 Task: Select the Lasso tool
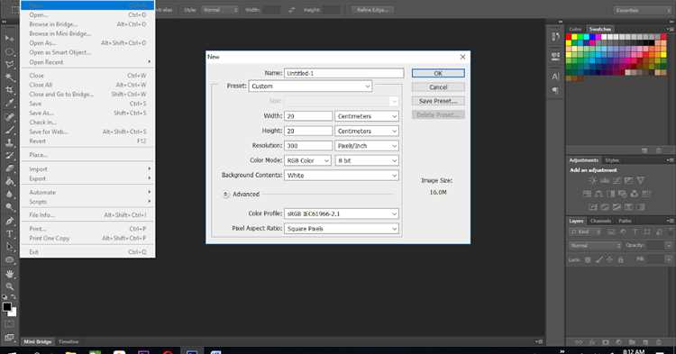[x=9, y=65]
